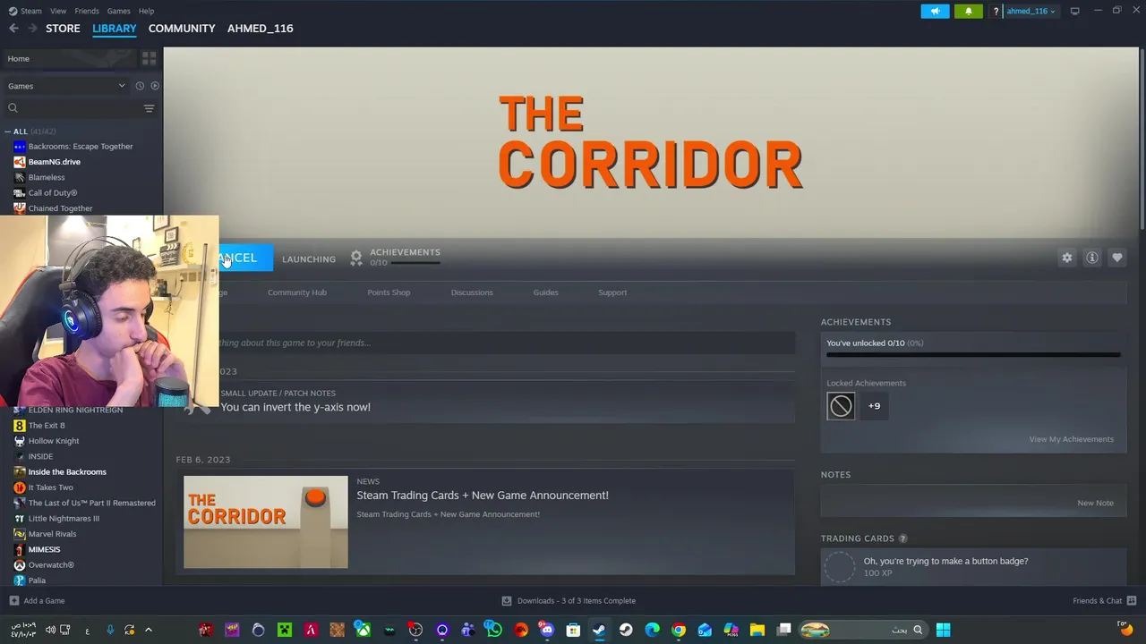
Task: Open advanced filter options icon
Action: [149, 108]
